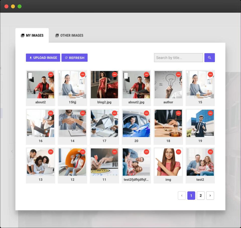Go to previous page arrow
Screen dimensions: 241x228
pyautogui.click(x=182, y=196)
